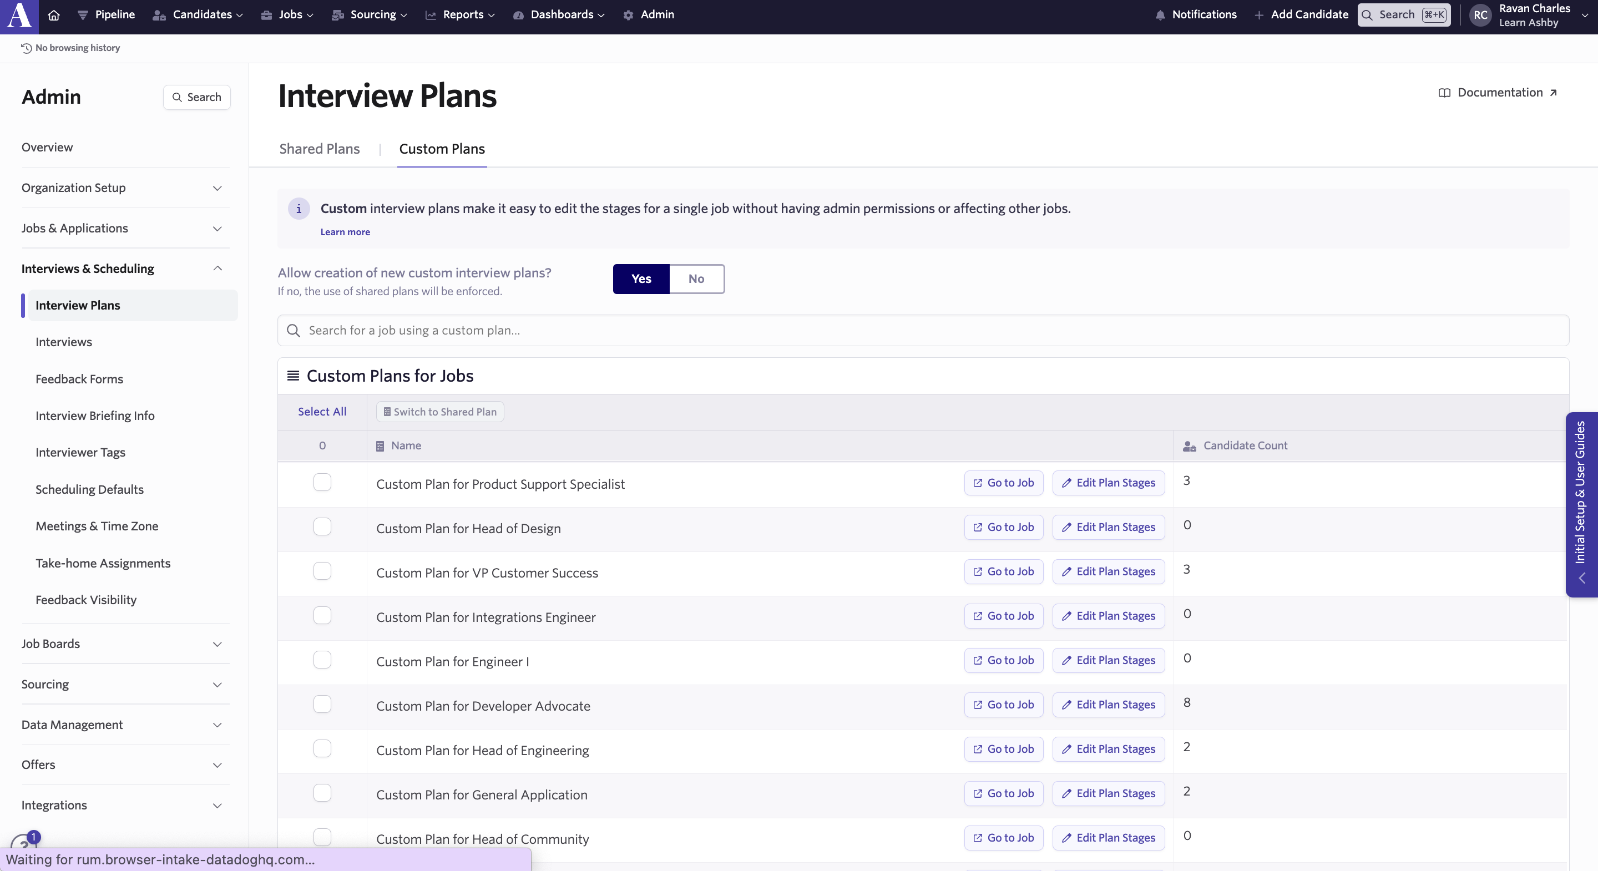Check the Custom Plan for Head of Design row
The image size is (1598, 871).
pos(322,526)
